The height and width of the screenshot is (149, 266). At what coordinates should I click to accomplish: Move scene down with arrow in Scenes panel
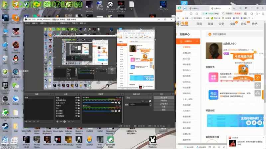point(38,122)
